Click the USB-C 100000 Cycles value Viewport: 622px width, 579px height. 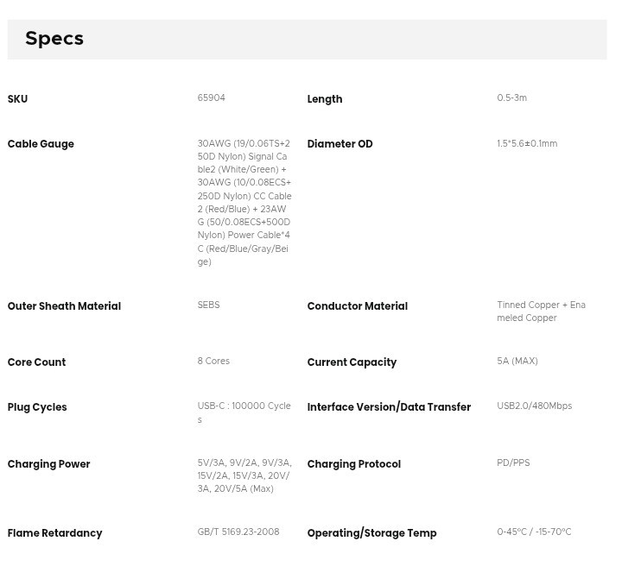[x=244, y=412]
